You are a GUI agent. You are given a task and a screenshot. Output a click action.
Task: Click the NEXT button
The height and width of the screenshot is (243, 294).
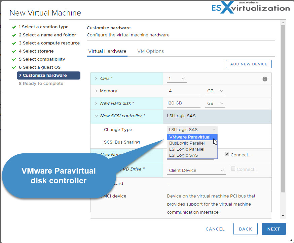click(274, 229)
